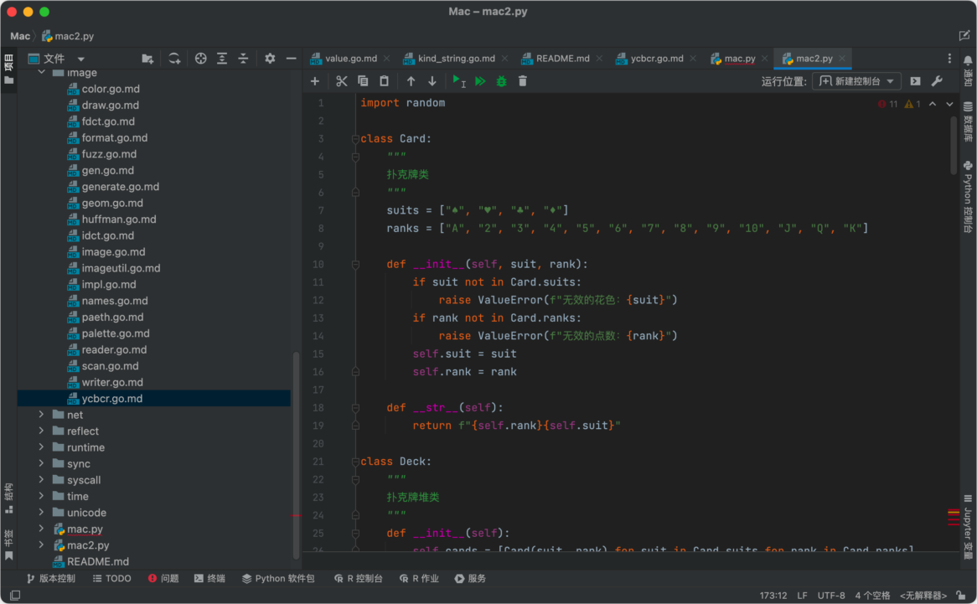Start debugging with the green bug icon
977x604 pixels.
click(502, 81)
